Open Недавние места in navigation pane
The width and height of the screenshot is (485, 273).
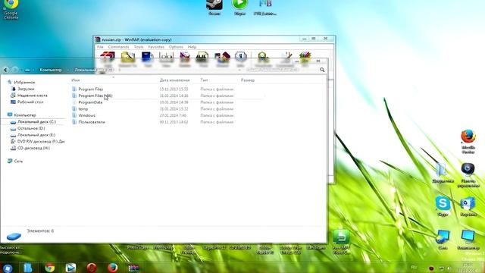(32, 96)
